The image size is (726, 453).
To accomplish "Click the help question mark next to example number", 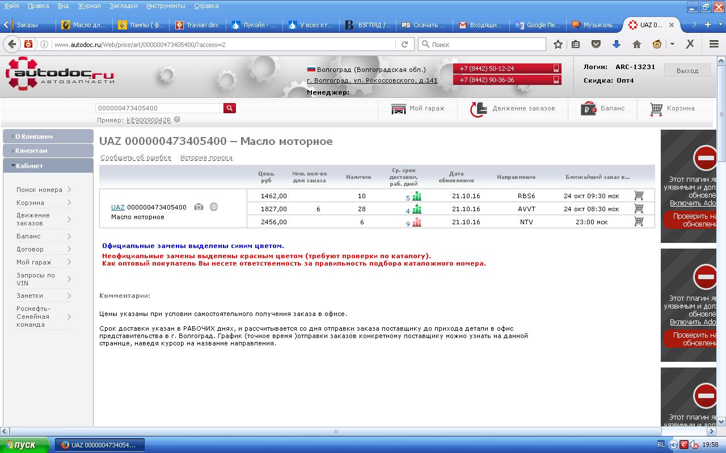I will (177, 119).
